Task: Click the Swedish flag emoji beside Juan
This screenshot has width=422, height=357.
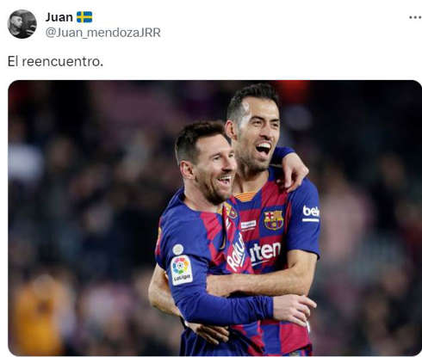Action: pos(84,17)
